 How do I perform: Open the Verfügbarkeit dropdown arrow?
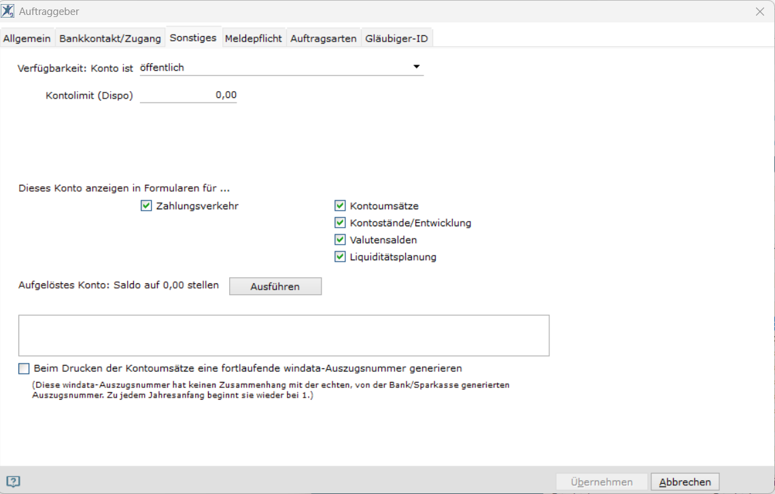[x=416, y=67]
